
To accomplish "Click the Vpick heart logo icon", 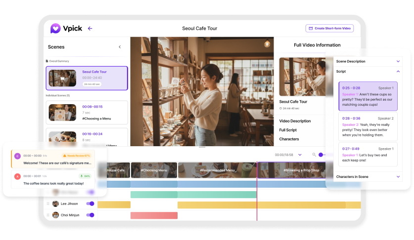I will point(55,29).
